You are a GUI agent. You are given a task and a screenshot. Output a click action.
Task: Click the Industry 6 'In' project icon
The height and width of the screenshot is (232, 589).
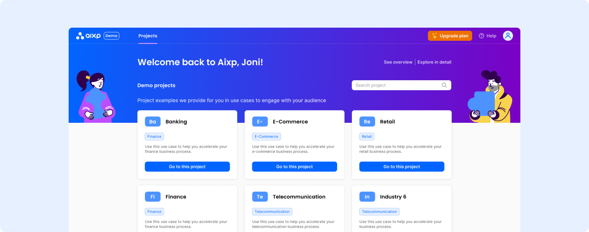pos(367,197)
